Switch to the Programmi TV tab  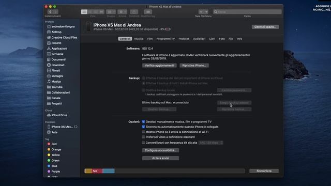(165, 39)
